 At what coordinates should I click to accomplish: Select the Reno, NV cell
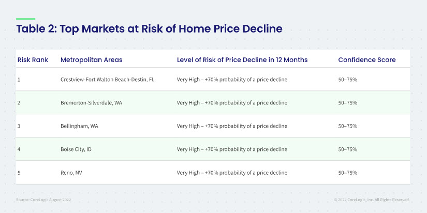[71, 173]
